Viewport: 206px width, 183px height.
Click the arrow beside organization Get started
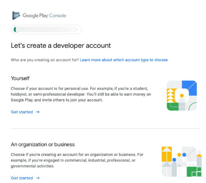[38, 178]
